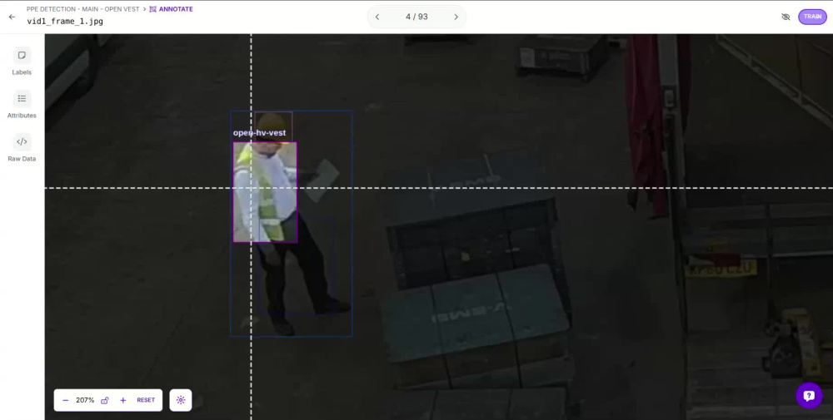Image resolution: width=833 pixels, height=420 pixels.
Task: Go to the previous image
Action: point(377,17)
